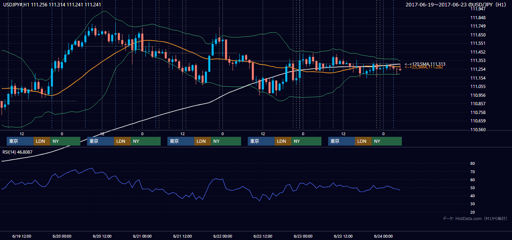The width and height of the screenshot is (512, 240).
Task: Click the 6/19 12:00 date label
Action: pyautogui.click(x=22, y=236)
